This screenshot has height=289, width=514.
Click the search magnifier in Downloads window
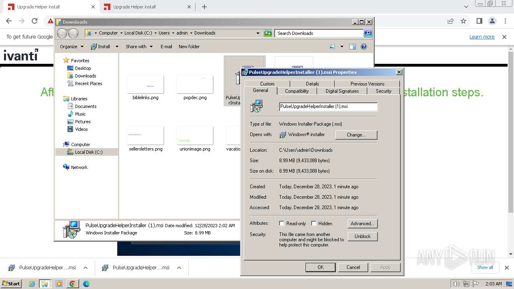[367, 33]
